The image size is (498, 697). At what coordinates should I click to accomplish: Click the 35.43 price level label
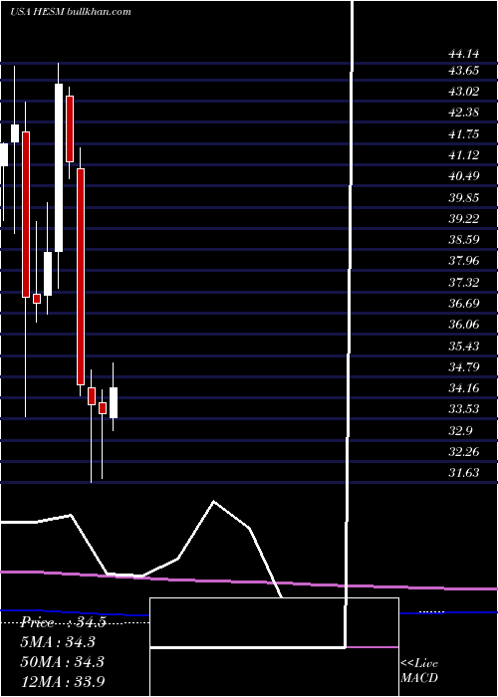click(x=464, y=346)
